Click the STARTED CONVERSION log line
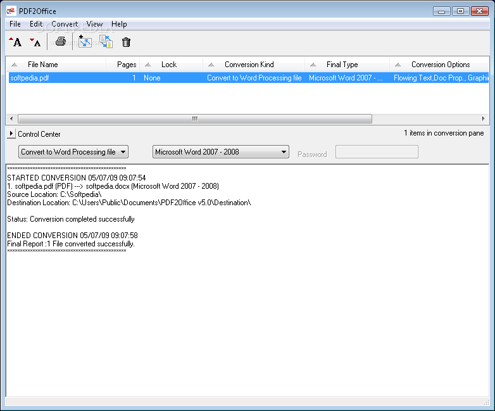The width and height of the screenshot is (495, 411). (x=77, y=178)
